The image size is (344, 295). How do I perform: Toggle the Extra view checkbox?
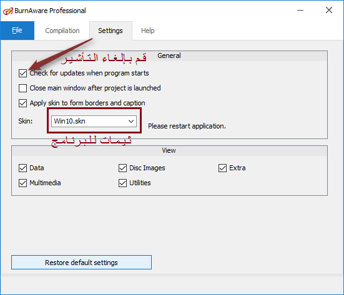(222, 168)
